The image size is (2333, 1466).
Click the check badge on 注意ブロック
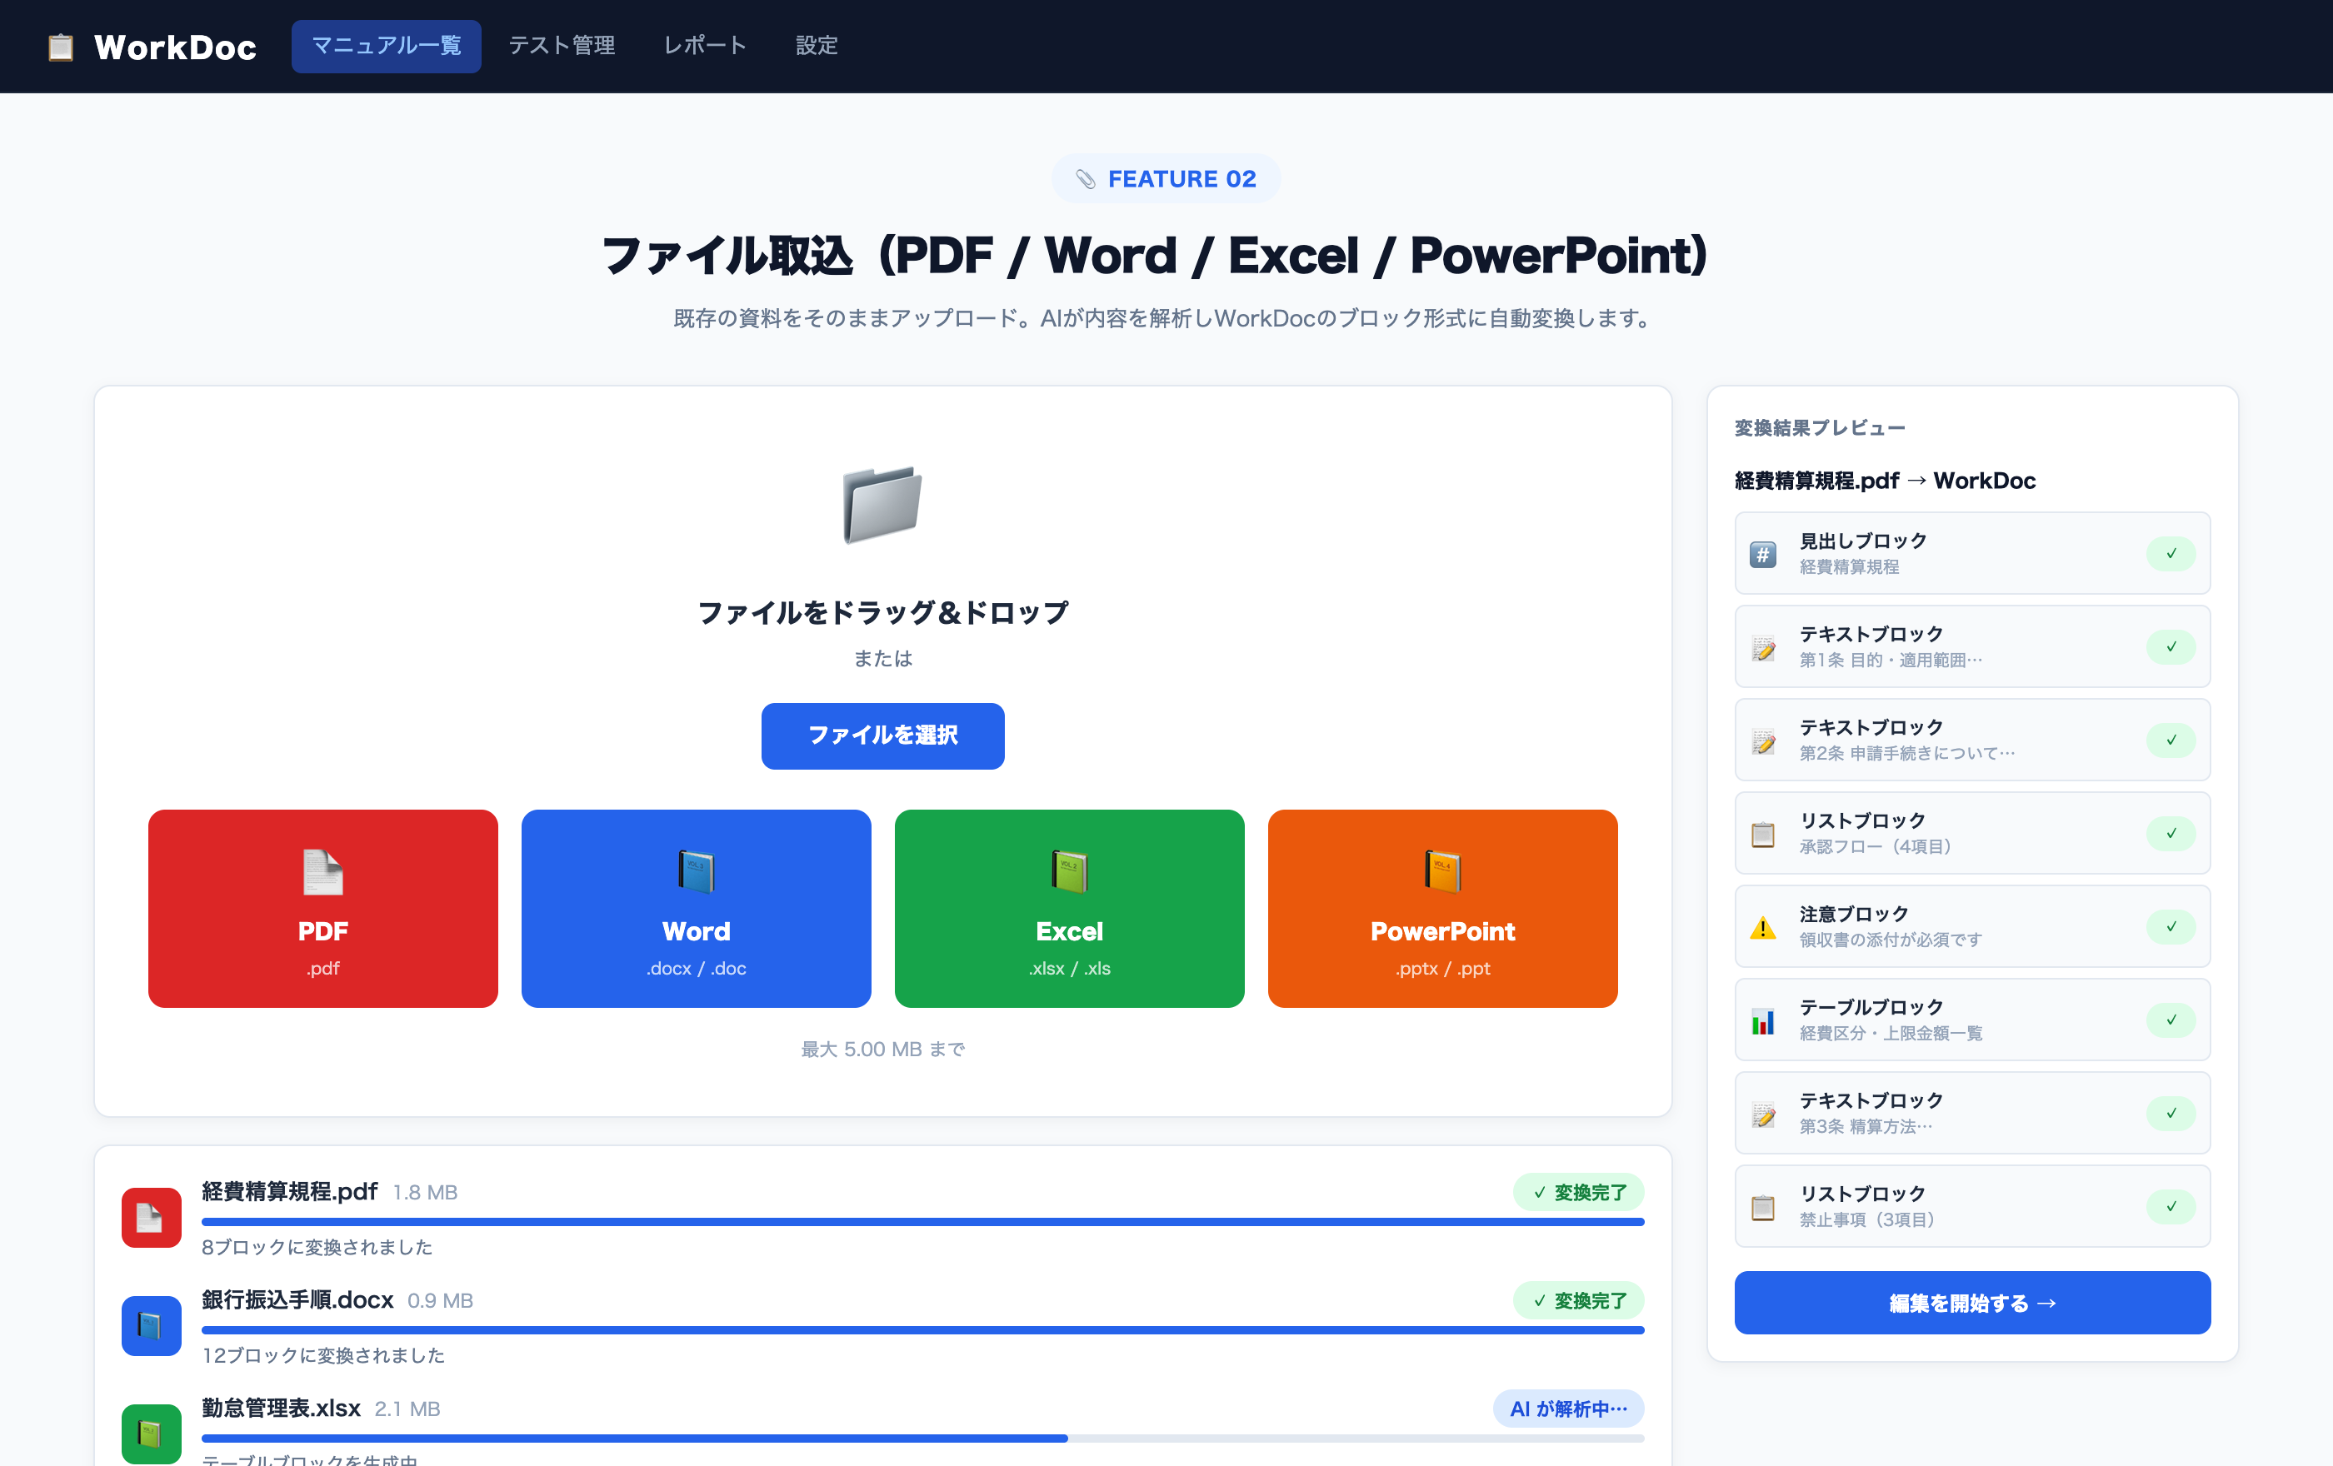2171,926
